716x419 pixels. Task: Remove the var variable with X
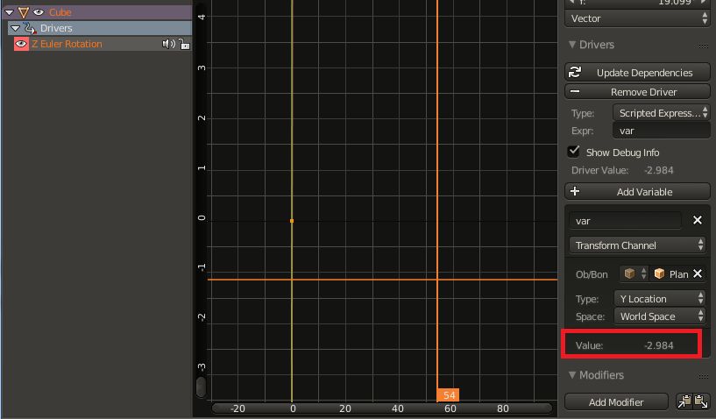698,220
